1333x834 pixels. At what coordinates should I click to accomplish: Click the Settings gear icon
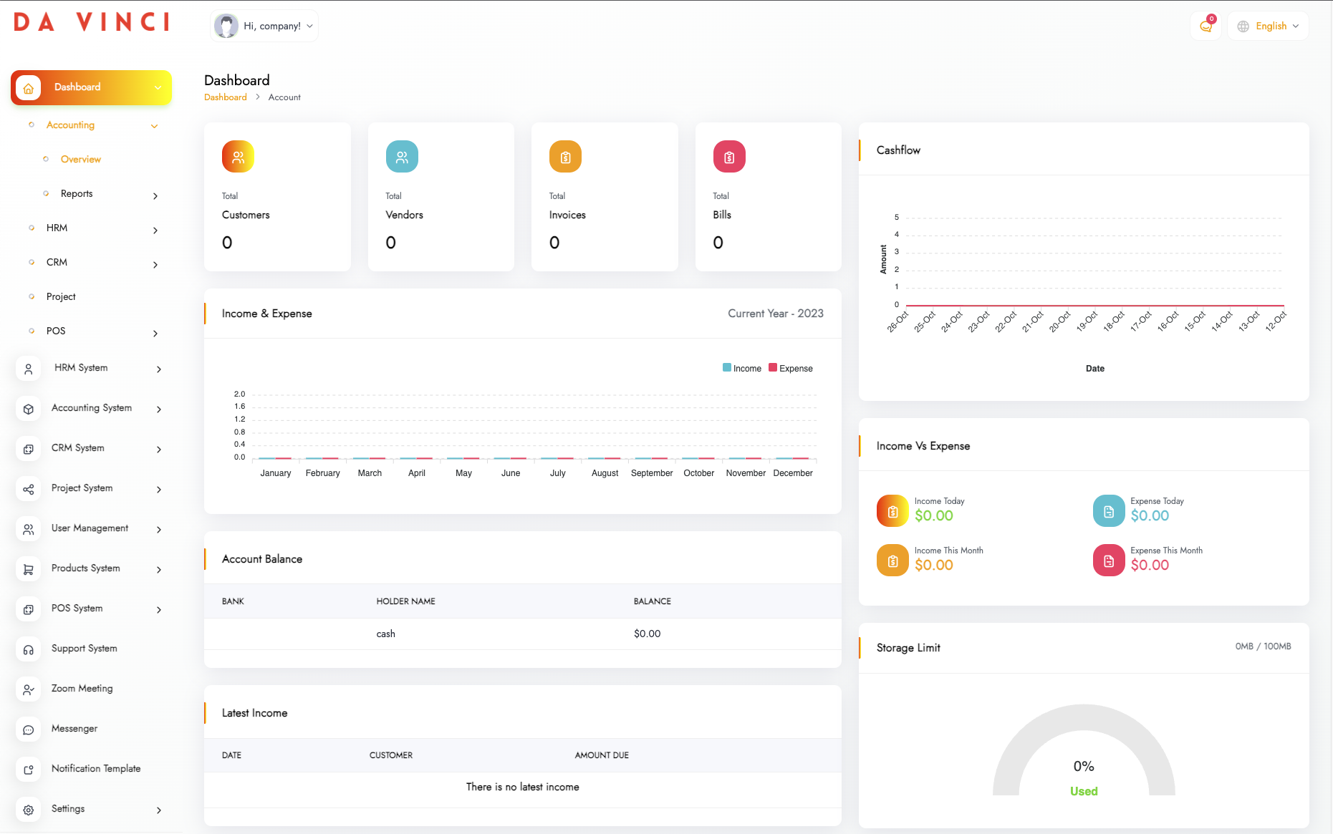click(29, 810)
